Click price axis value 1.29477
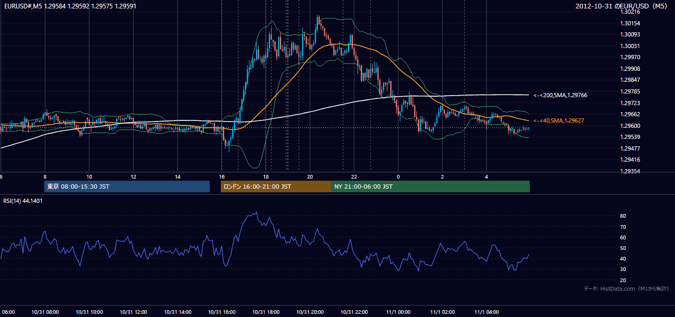 point(631,148)
